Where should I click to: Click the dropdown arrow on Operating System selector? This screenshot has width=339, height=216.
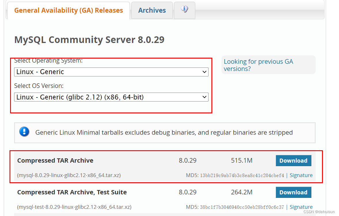click(204, 72)
